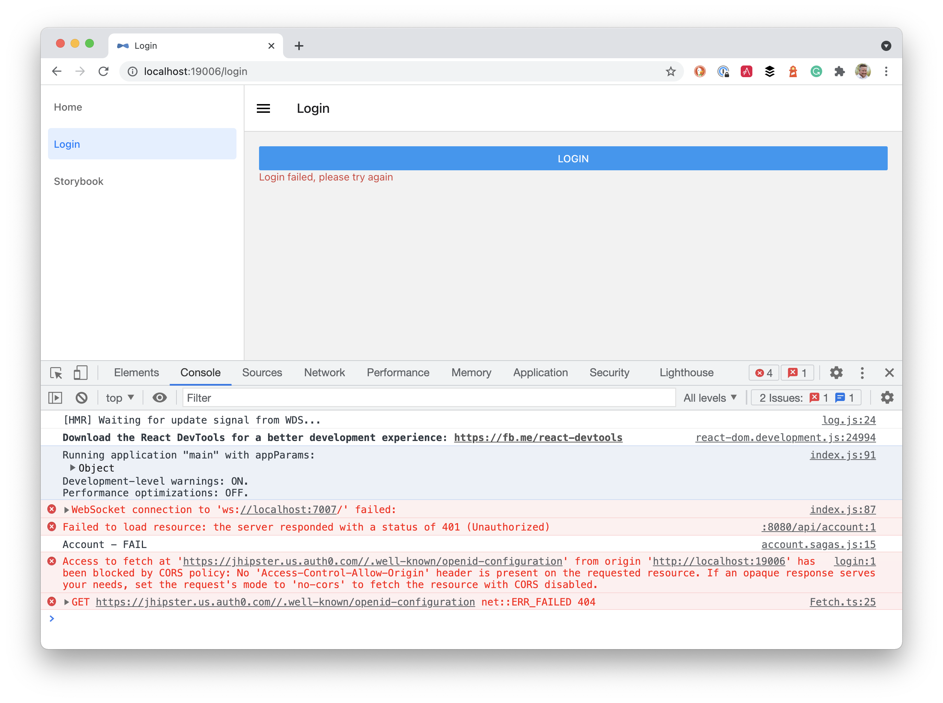Toggle the console sidebar panel icon

(x=55, y=398)
